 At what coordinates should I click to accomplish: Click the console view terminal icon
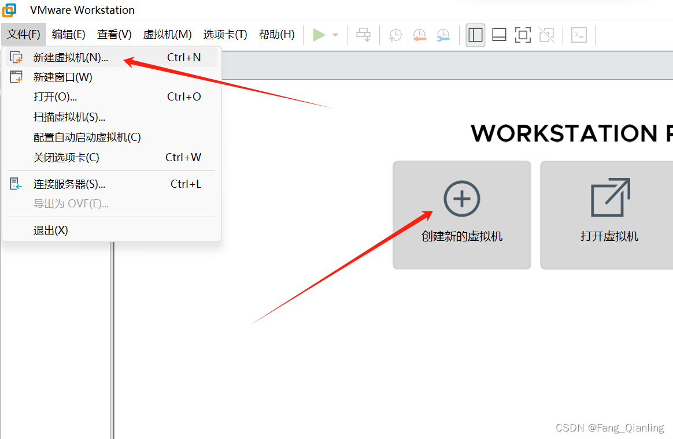(579, 35)
